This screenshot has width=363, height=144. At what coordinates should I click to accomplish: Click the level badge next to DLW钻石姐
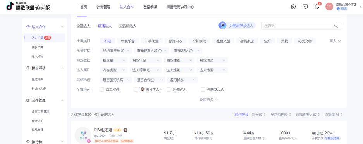click(x=118, y=130)
